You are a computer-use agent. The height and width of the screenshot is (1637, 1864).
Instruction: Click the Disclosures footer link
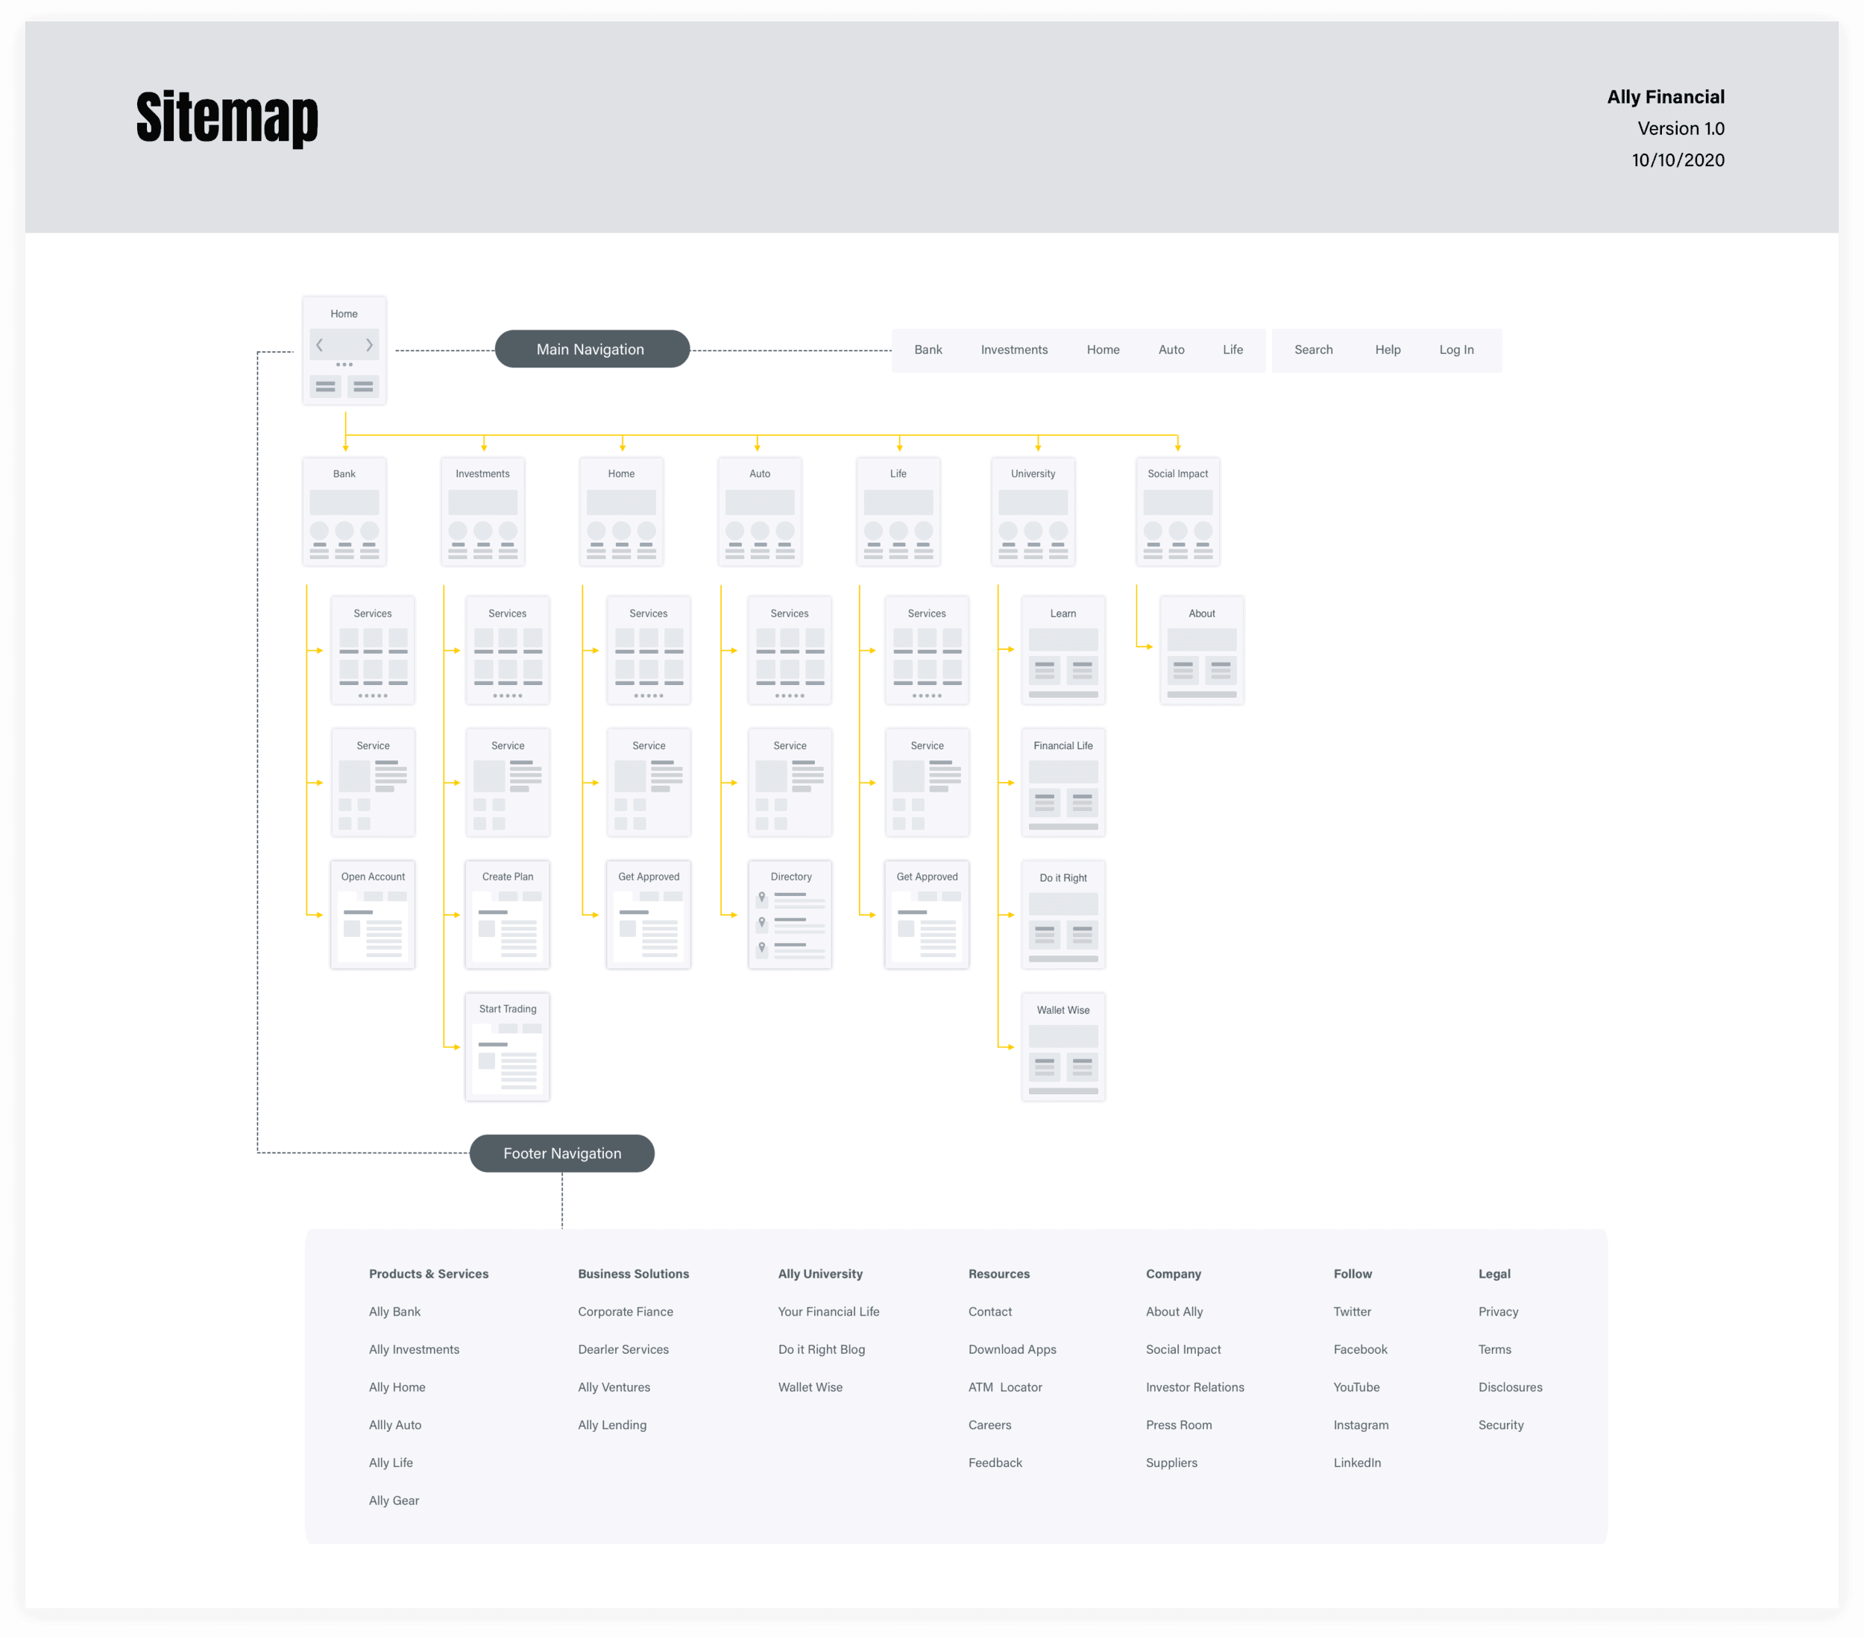(1510, 1387)
